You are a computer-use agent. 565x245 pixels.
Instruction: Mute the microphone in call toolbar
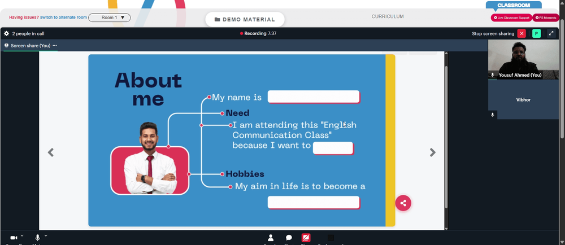[x=37, y=238]
